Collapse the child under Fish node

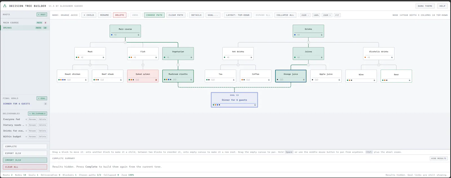click(143, 65)
